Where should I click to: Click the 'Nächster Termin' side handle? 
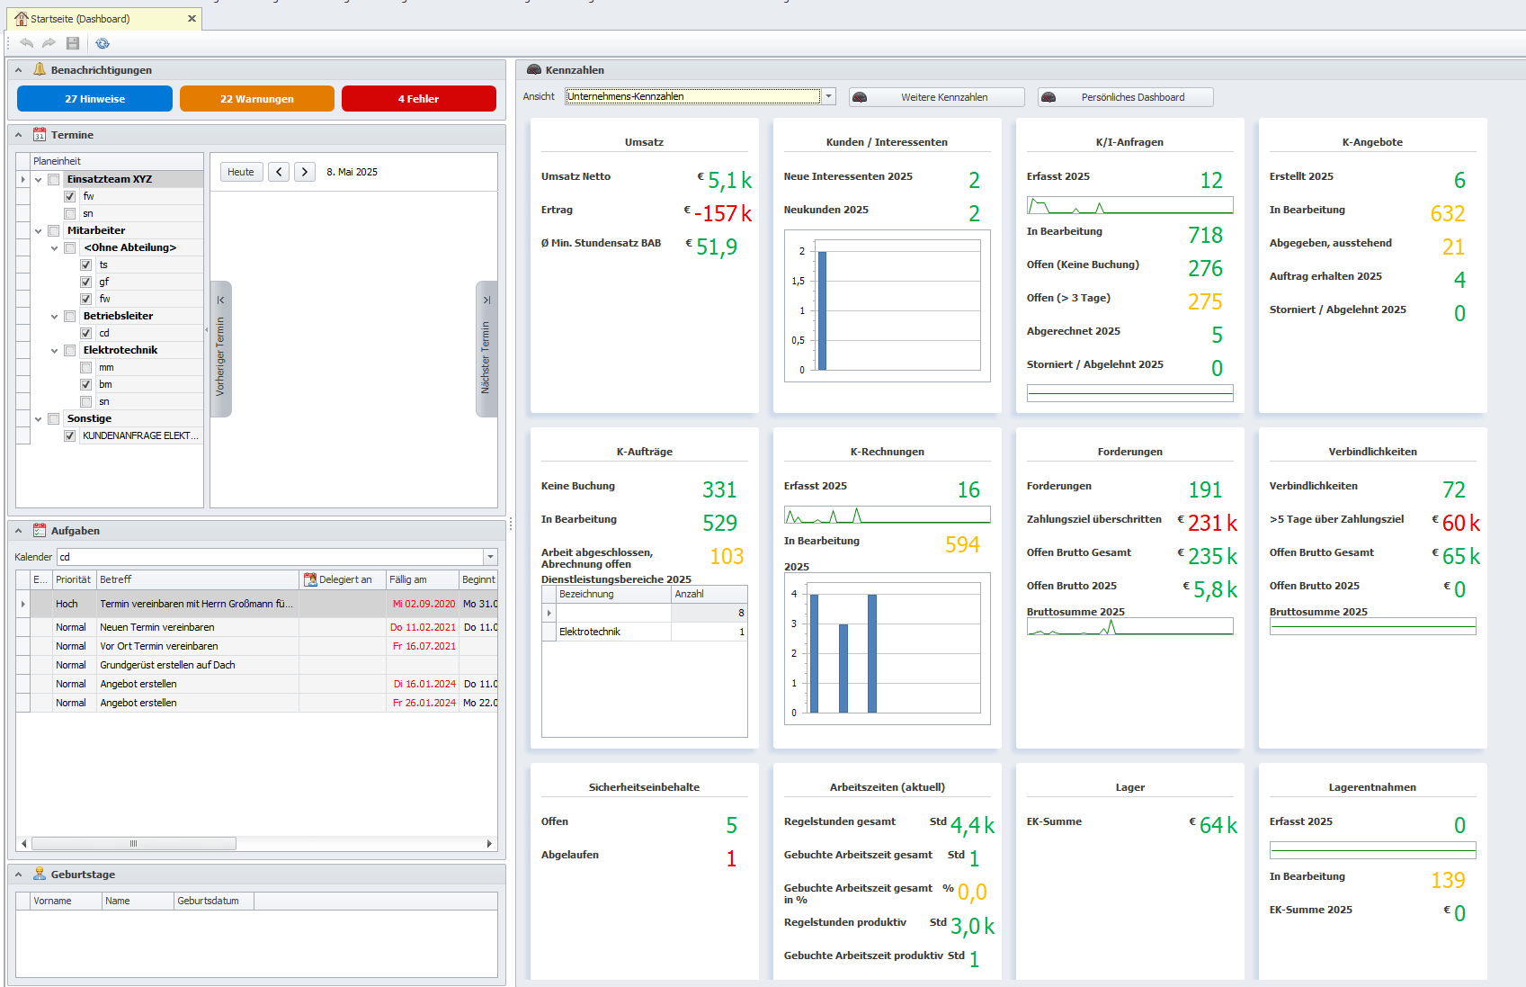[486, 349]
